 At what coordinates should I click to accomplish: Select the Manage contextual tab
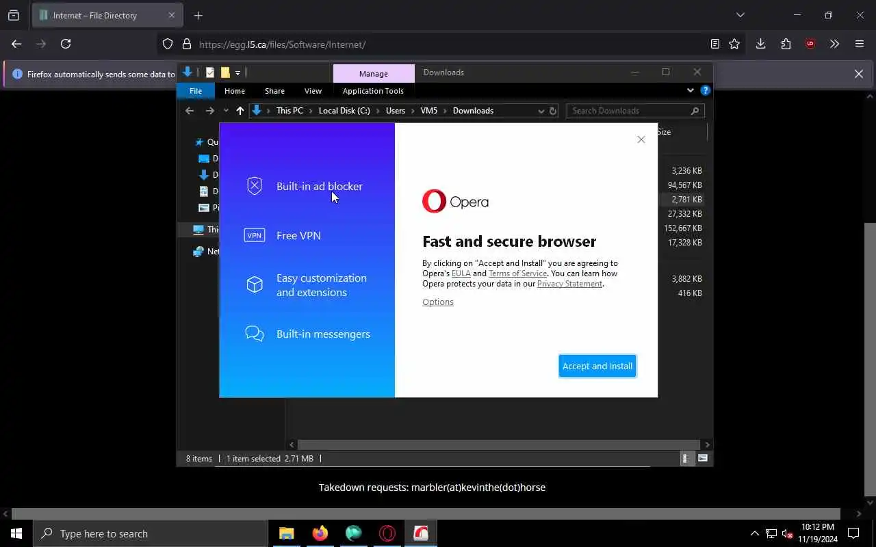374,74
